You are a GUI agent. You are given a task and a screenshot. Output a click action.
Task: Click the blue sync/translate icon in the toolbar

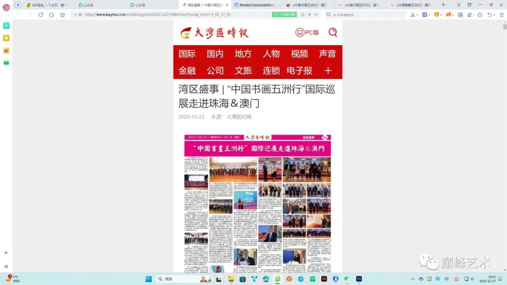469,15
